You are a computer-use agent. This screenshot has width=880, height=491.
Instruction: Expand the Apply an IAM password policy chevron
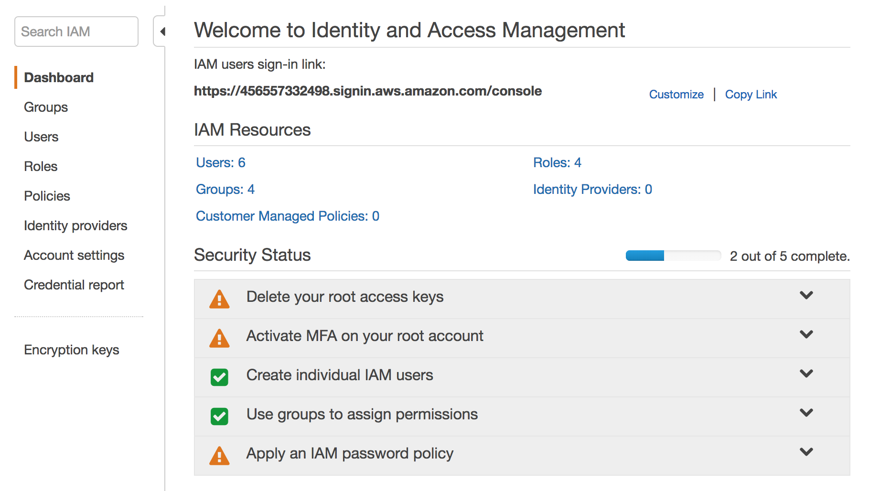(x=806, y=452)
